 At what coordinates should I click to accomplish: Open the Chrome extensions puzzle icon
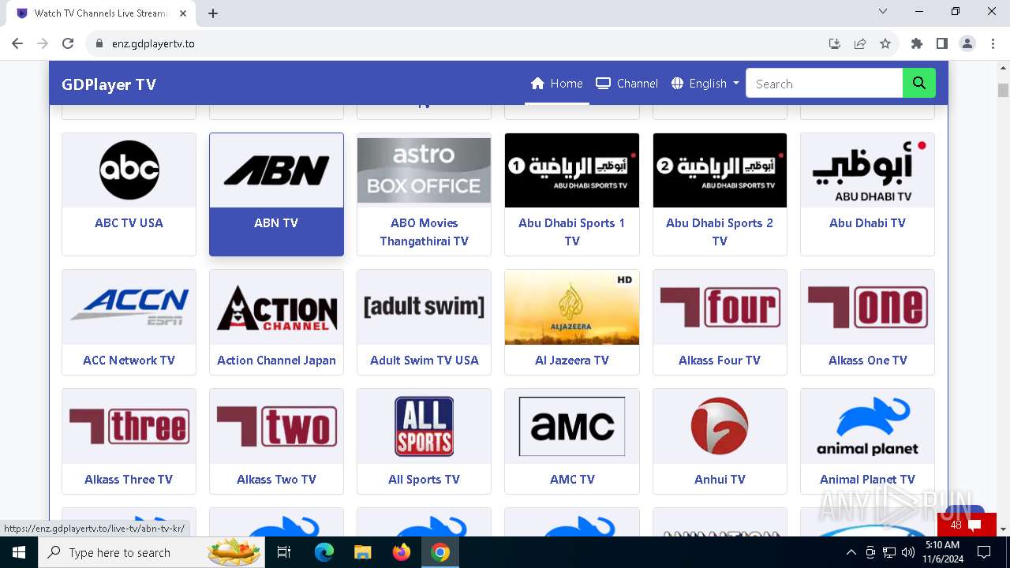[x=917, y=43]
